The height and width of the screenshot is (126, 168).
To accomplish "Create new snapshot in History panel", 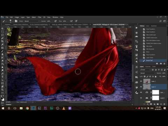I will pos(161,64).
